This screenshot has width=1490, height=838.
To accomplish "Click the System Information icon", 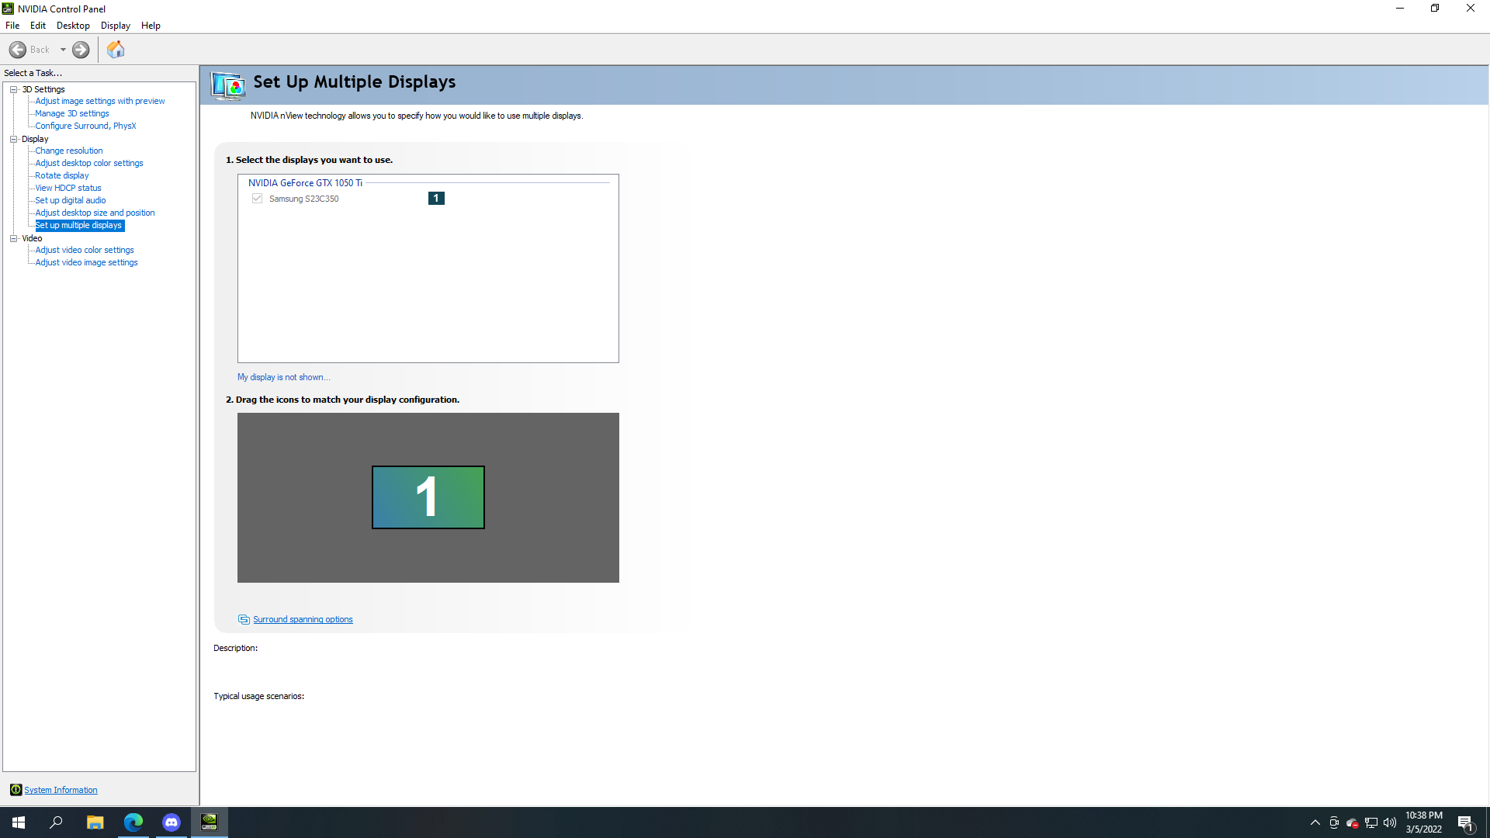I will coord(16,790).
